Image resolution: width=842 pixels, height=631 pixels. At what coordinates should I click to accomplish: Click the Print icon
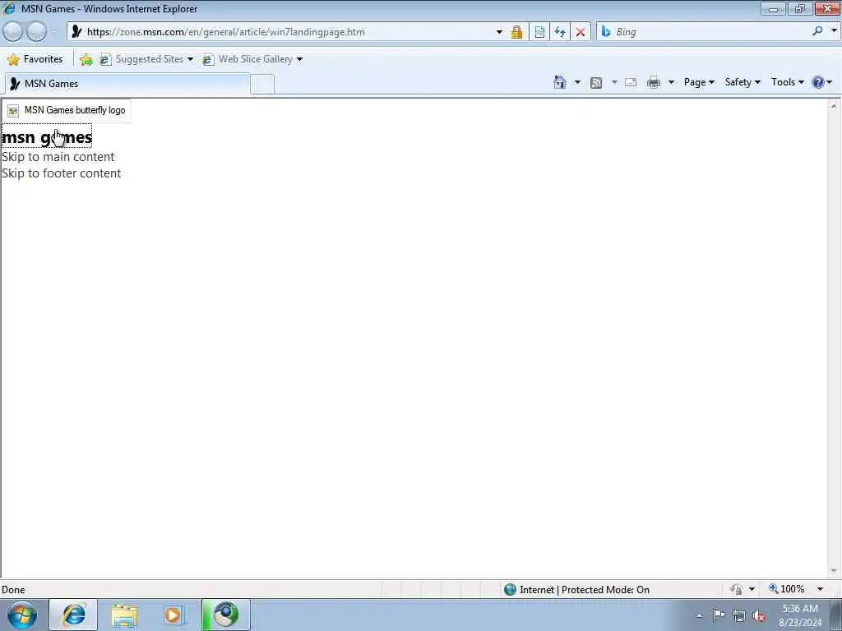[654, 82]
